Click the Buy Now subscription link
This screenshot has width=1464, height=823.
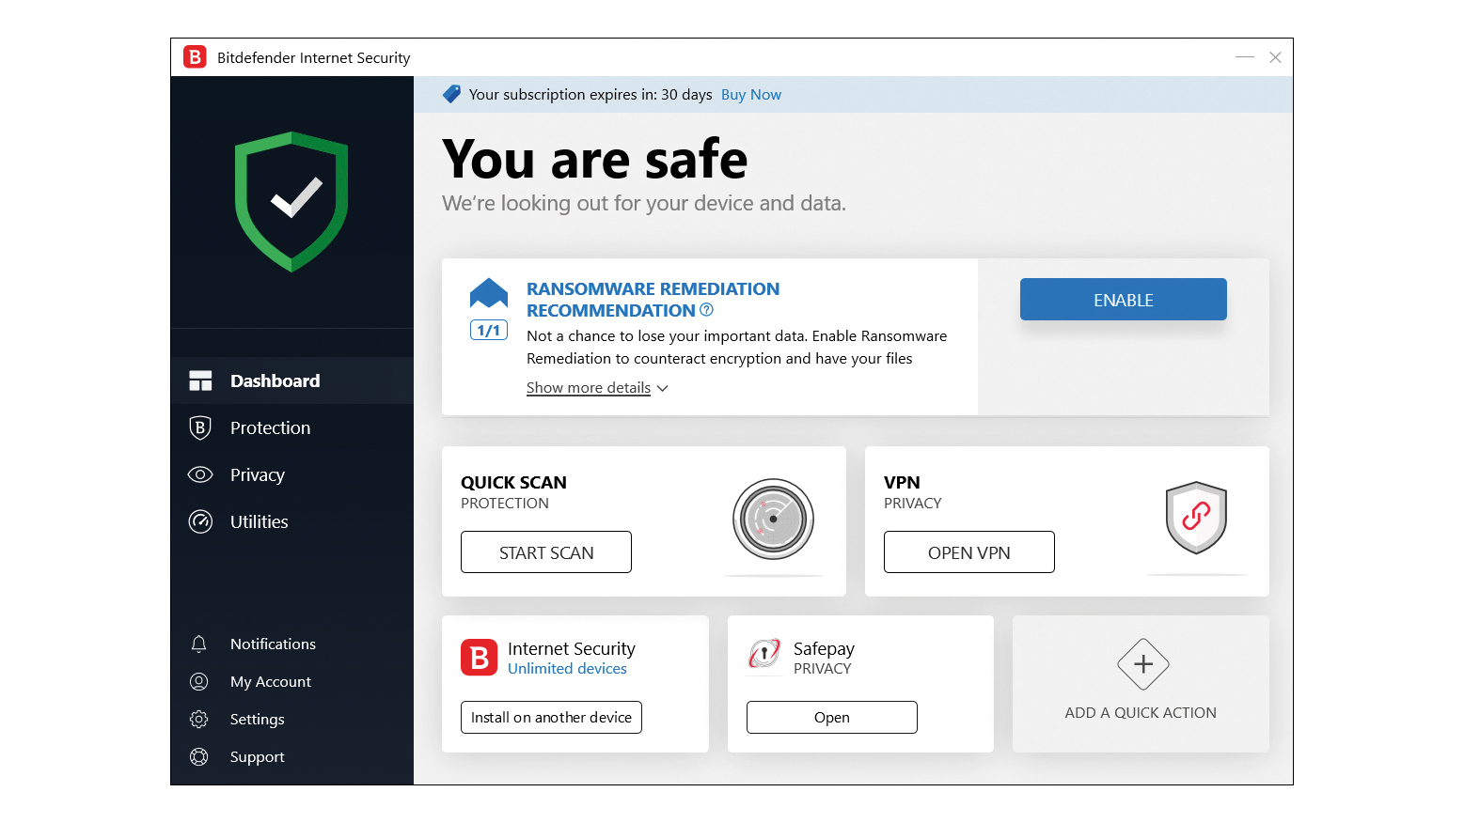click(x=750, y=94)
